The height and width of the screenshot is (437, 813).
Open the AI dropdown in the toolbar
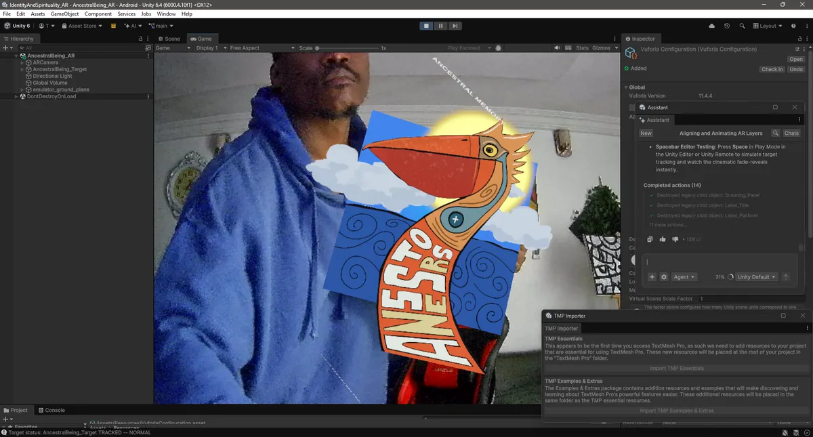click(132, 26)
